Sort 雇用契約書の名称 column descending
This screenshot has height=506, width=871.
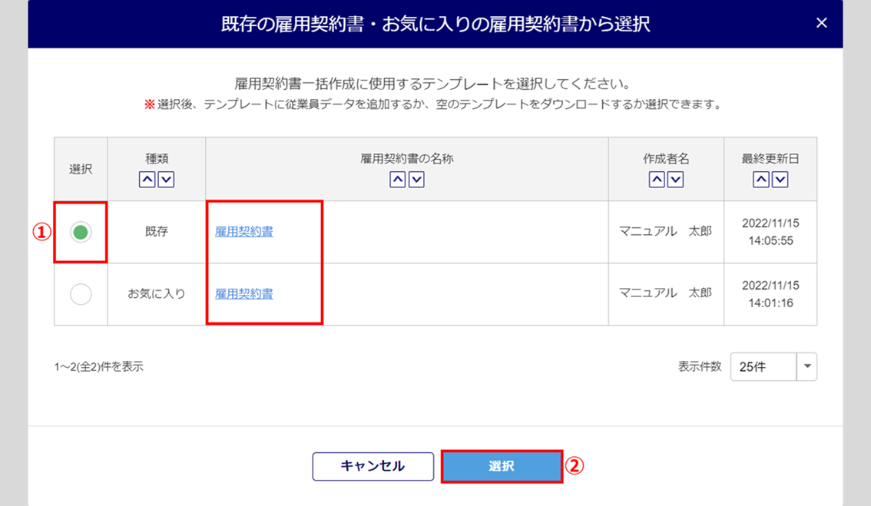pos(416,180)
